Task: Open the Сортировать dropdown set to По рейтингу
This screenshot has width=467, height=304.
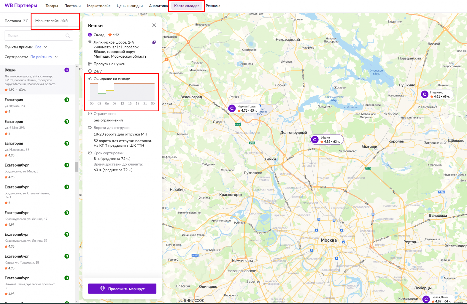Action: (x=44, y=57)
